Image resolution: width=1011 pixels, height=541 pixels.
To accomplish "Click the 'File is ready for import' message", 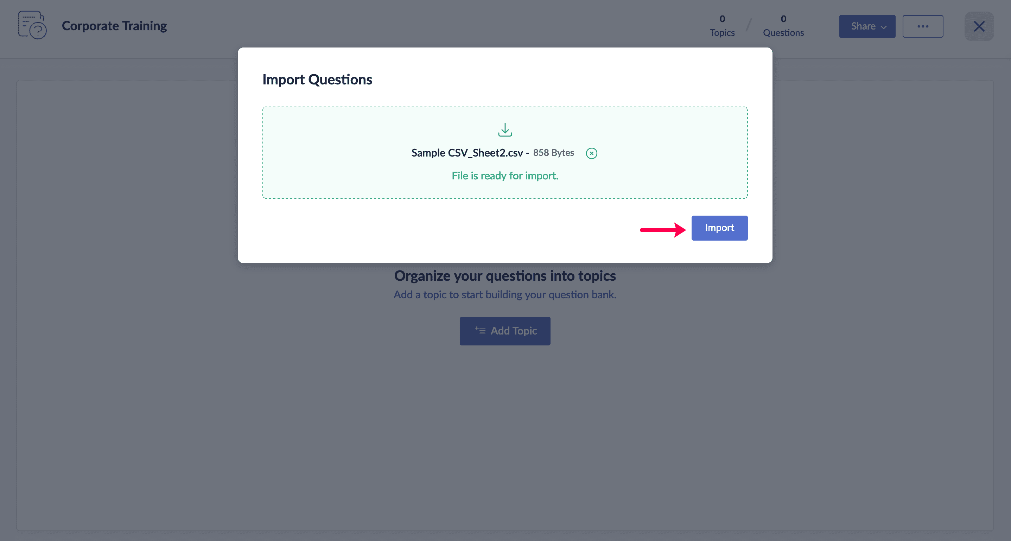I will 505,176.
